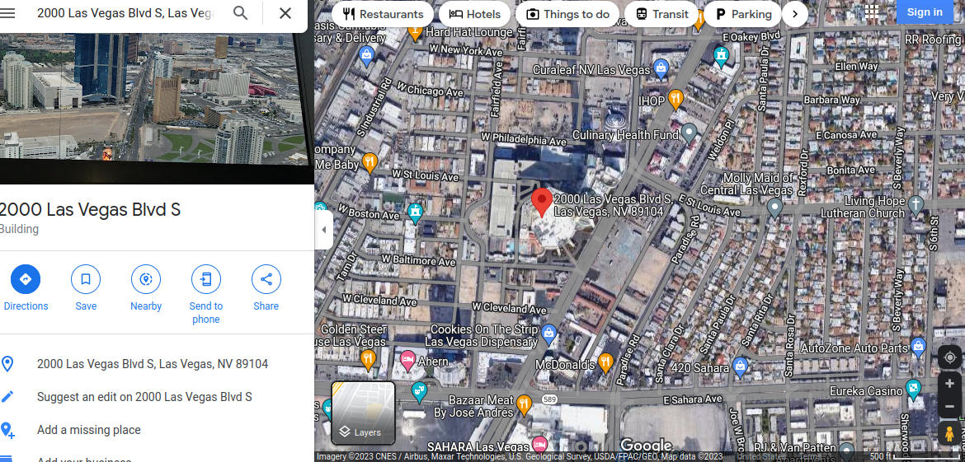Click the Hard Hat Lounge marker
965x462 pixels.
click(x=415, y=31)
